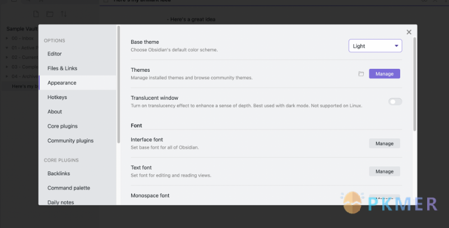This screenshot has height=228, width=449.
Task: Click the purple Themes Manage button
Action: 385,74
